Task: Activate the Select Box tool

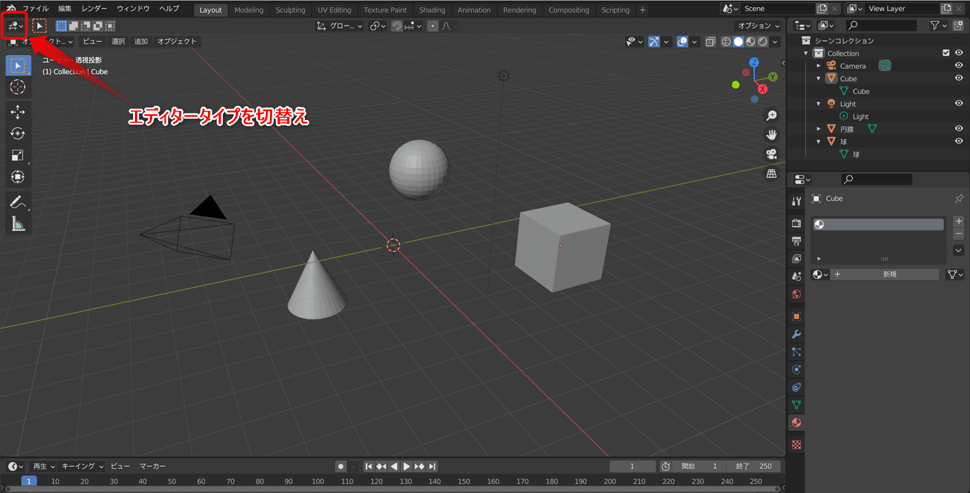Action: [18, 65]
